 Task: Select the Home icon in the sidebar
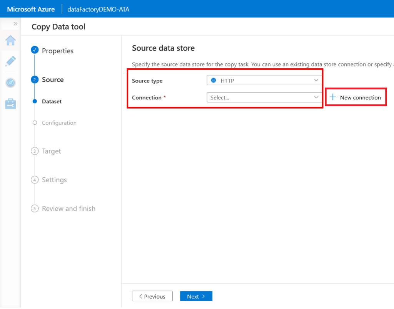click(x=10, y=41)
